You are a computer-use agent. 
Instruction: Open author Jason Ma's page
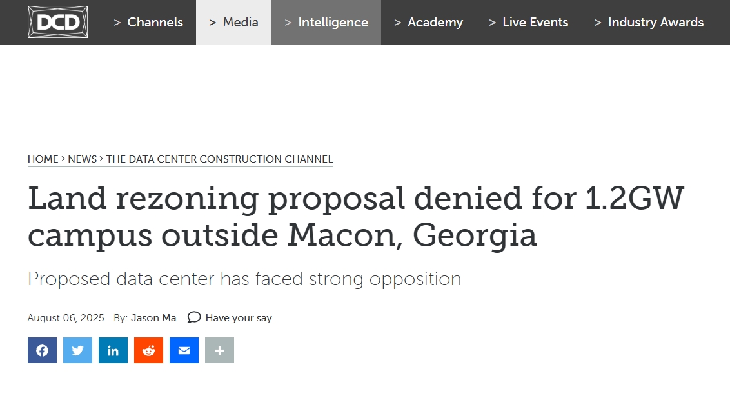point(153,318)
